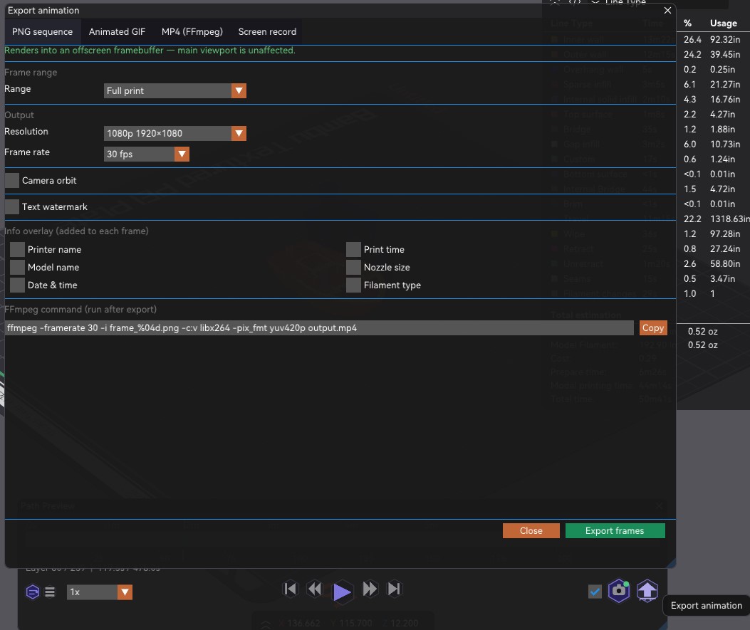Click the camera screenshot icon
Screen dimensions: 750x630
pos(619,591)
